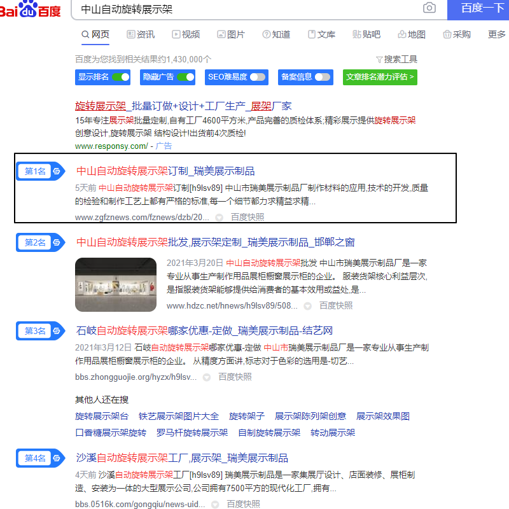Enable the 备案信息 switch
The width and height of the screenshot is (509, 509).
(323, 77)
